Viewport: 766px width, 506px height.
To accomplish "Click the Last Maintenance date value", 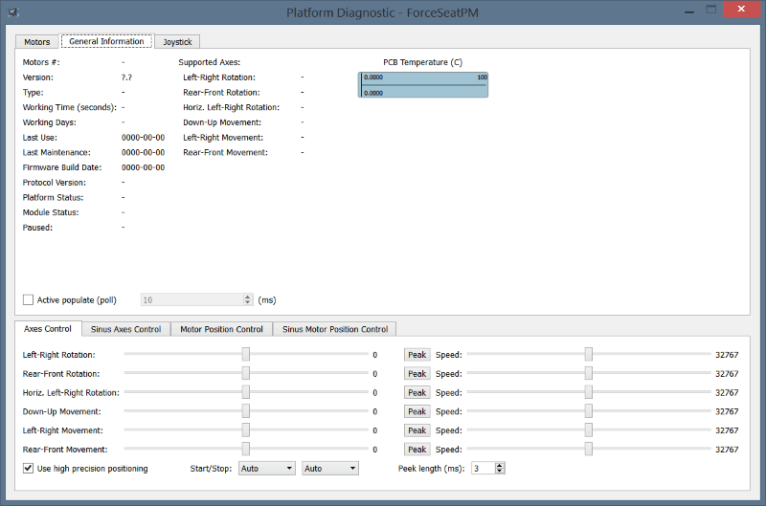I will pos(143,152).
